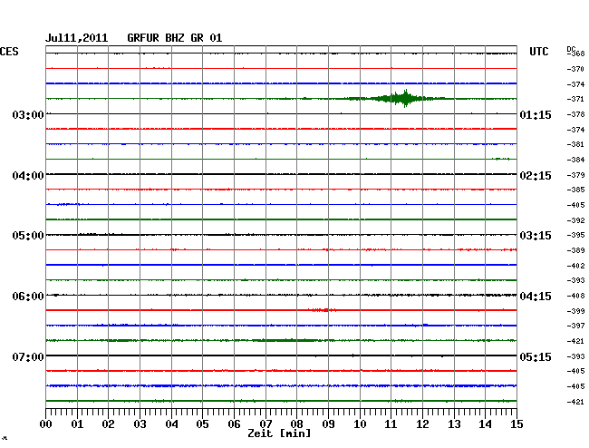Viewport: 589px width, 448px height.
Task: Click the DC offset value -392
Action: pos(575,220)
